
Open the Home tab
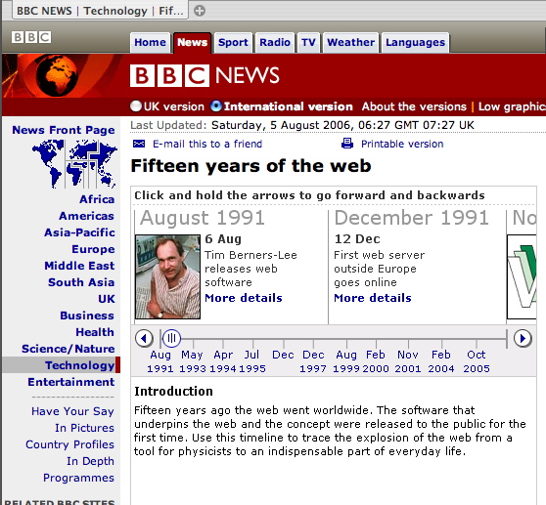pos(150,42)
